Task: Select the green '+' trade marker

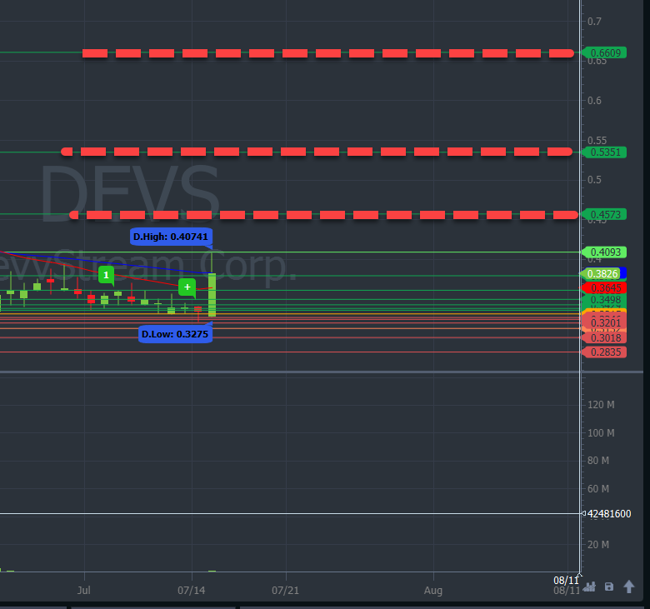Action: click(187, 287)
